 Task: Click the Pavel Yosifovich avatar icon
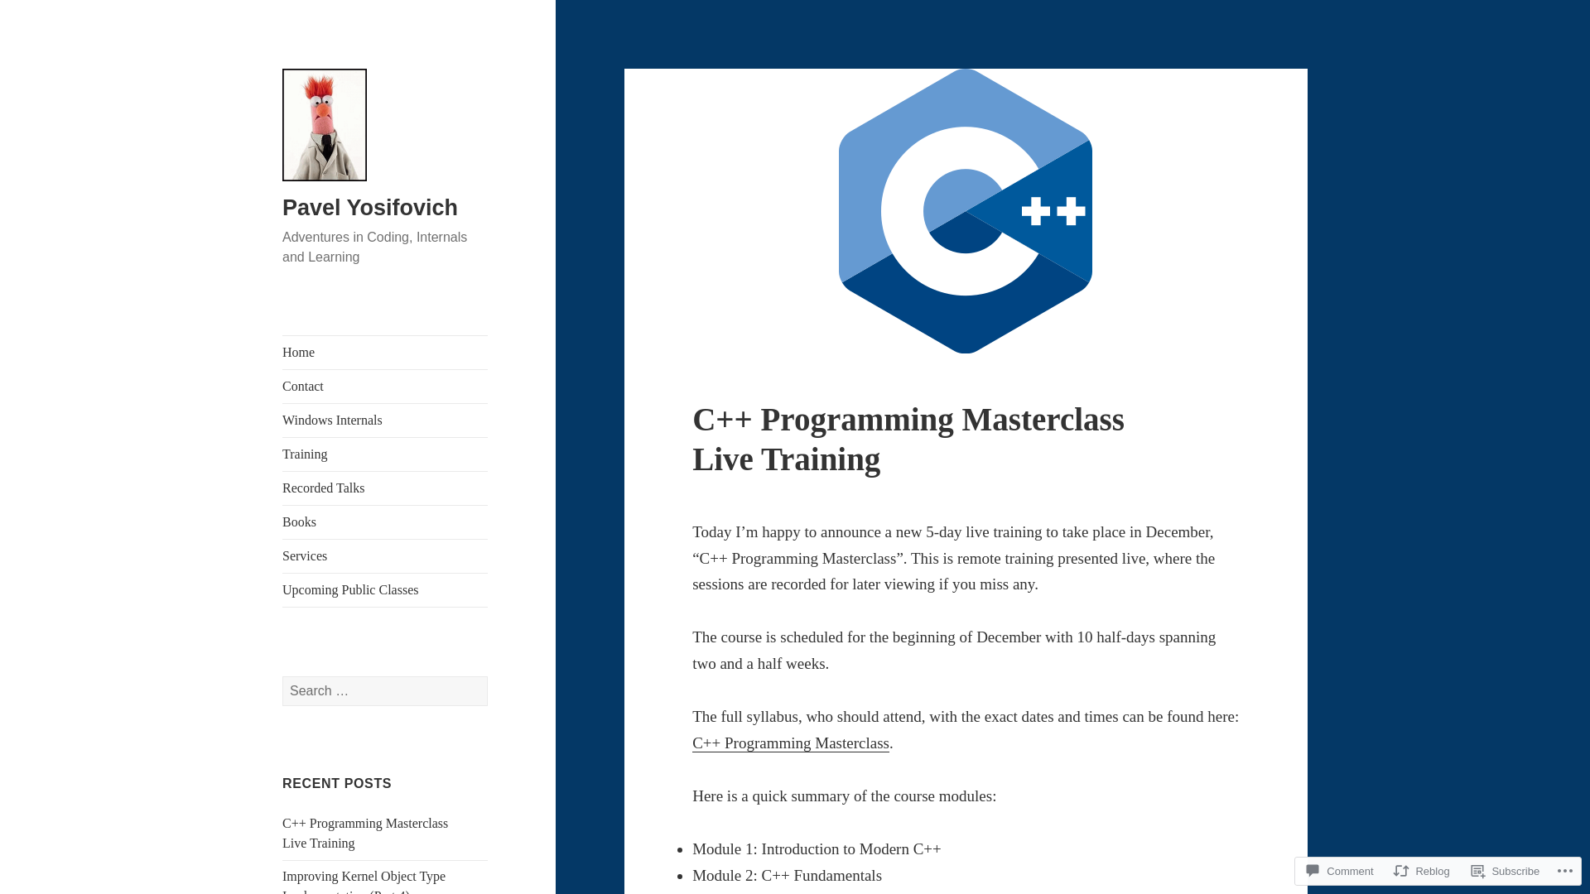(325, 124)
